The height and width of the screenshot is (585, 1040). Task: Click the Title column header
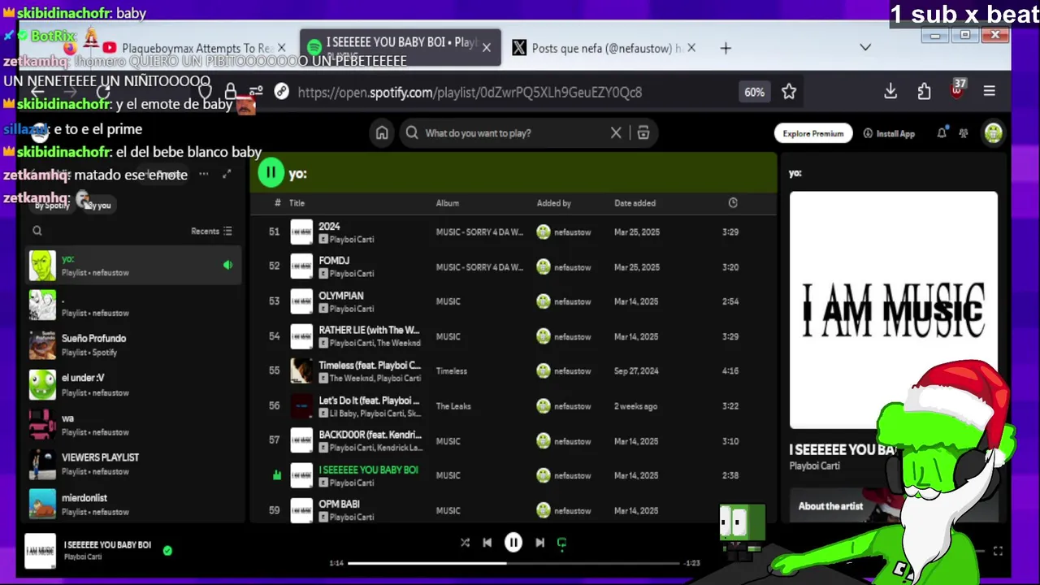(x=297, y=203)
